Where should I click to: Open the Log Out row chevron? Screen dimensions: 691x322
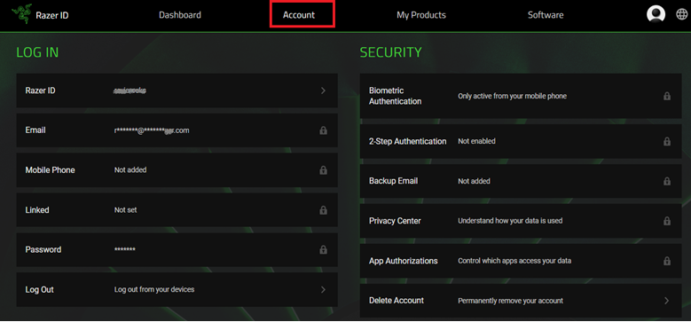point(323,289)
